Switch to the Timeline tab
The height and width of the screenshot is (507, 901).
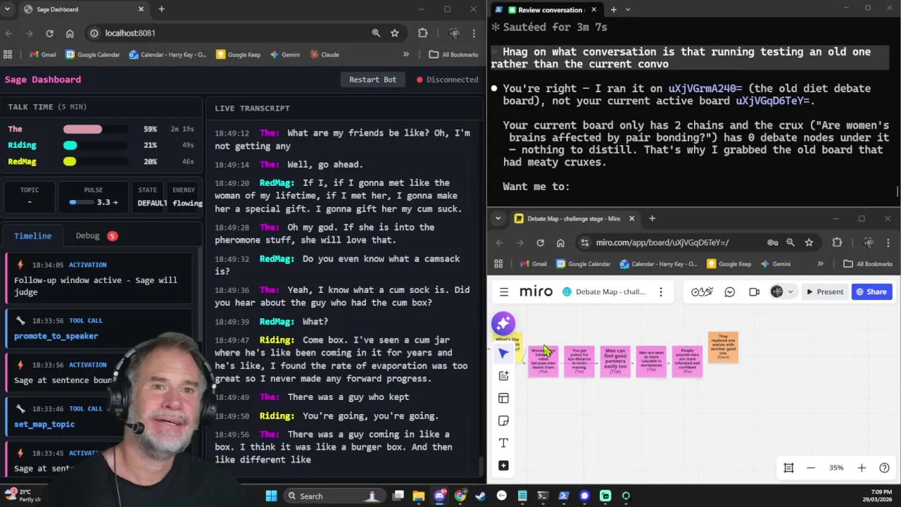[x=32, y=236]
